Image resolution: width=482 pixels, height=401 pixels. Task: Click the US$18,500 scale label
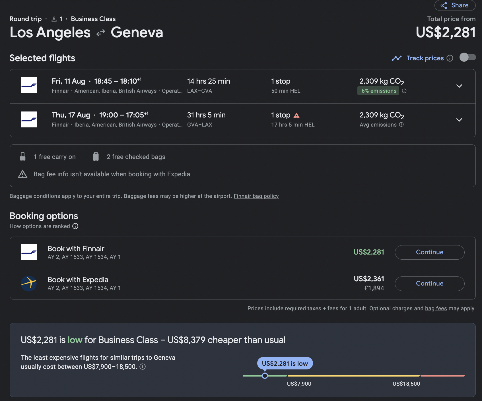point(406,384)
